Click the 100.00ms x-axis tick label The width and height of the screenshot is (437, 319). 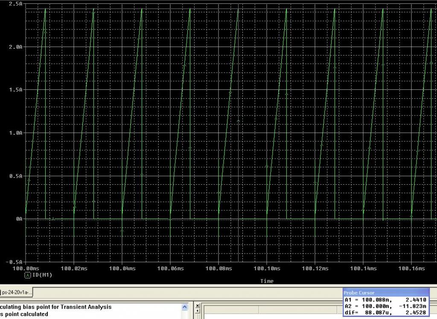tap(26, 269)
